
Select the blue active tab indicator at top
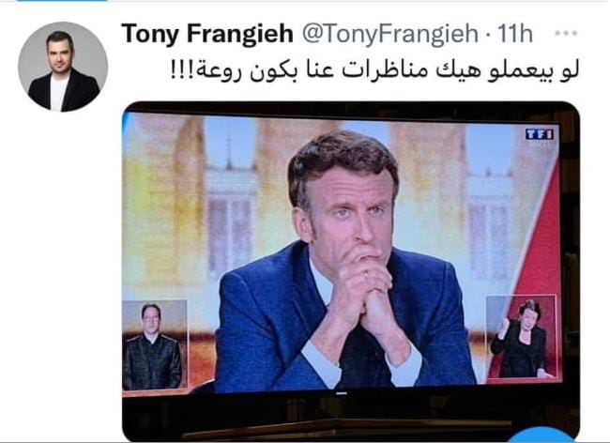(x=62, y=1)
